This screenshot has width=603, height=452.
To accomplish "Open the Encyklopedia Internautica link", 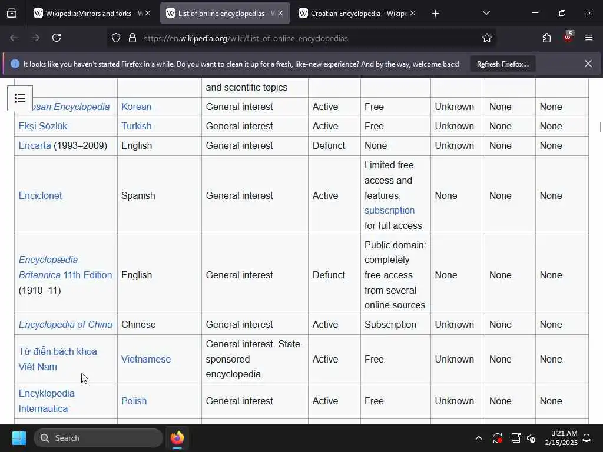I will click(x=47, y=401).
